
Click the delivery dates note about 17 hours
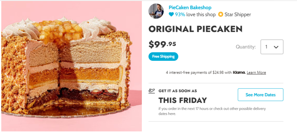click(212, 111)
